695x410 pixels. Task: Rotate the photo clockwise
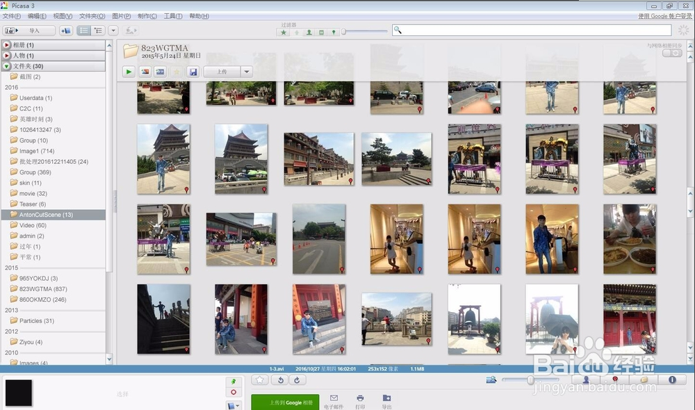click(297, 380)
